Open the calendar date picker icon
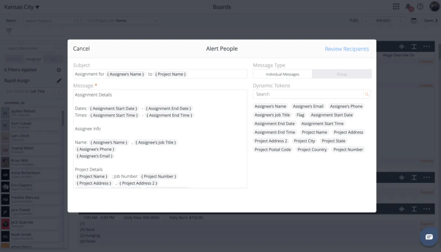 (414, 21)
